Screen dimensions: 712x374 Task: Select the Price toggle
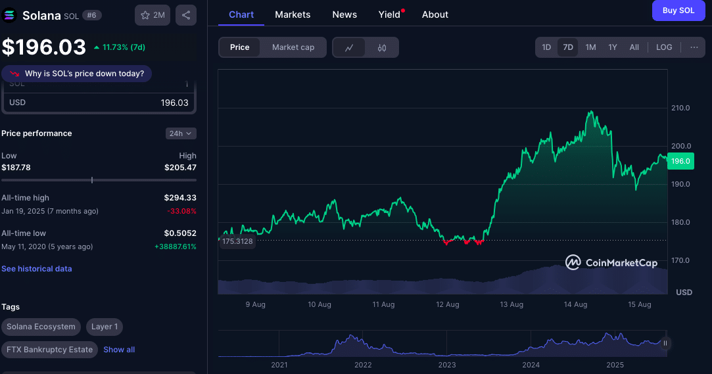pyautogui.click(x=239, y=47)
